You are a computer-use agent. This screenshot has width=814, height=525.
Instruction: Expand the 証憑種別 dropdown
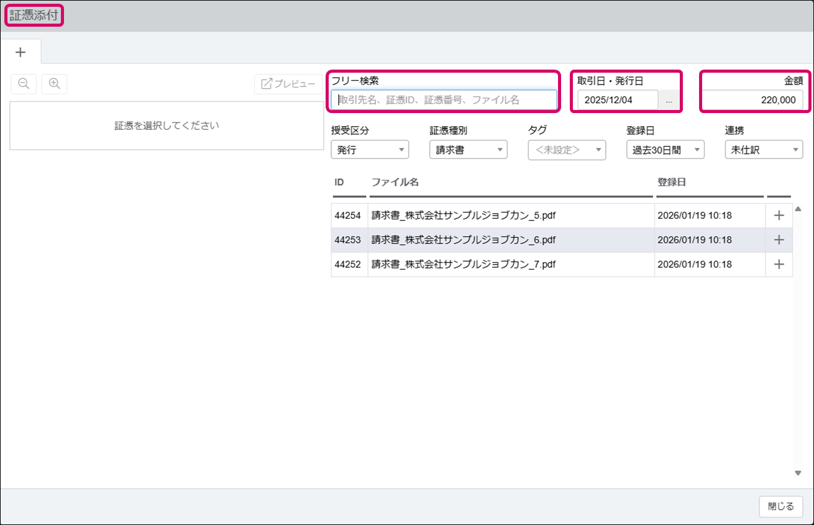(x=468, y=150)
